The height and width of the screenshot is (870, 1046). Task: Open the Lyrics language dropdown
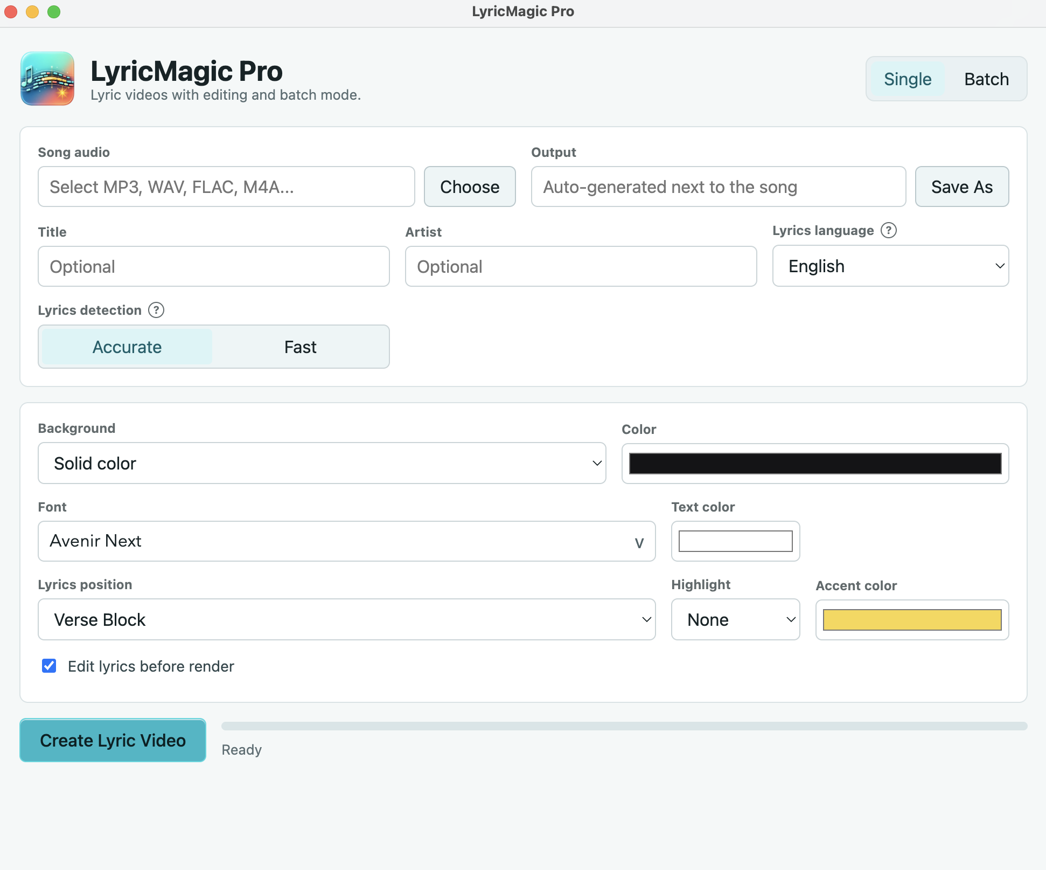(890, 266)
